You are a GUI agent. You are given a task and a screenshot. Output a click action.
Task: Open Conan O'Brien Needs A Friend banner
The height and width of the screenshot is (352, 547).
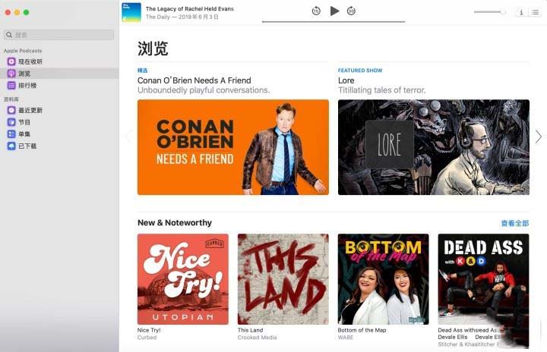pos(233,147)
